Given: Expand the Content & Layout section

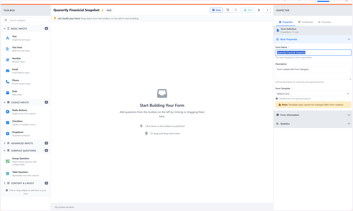Looking at the screenshot, I should click(4, 183).
